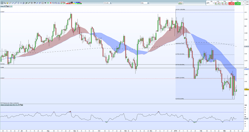This screenshot has width=249, height=132.
Task: Select the trash bin delete tool
Action: [x=32, y=3]
